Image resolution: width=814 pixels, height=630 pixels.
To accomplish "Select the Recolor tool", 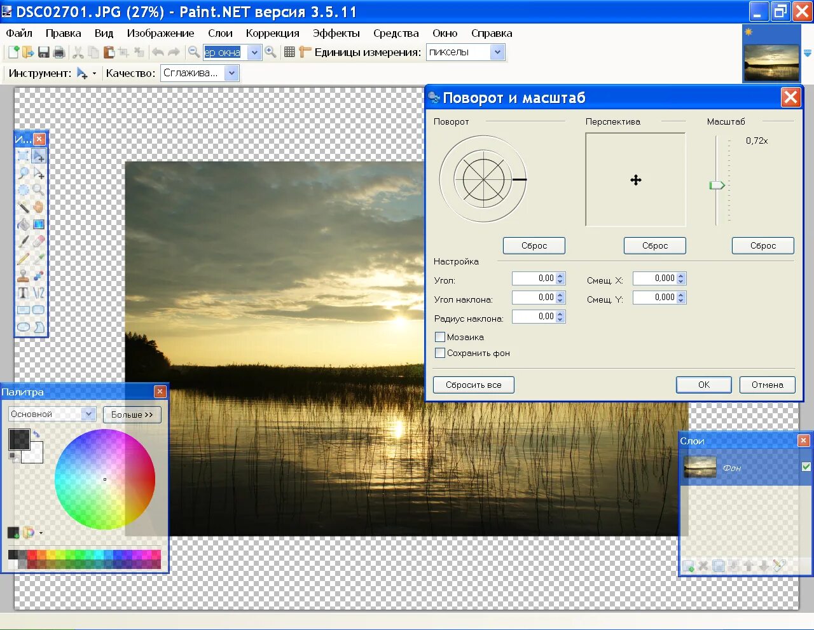I will pyautogui.click(x=39, y=276).
